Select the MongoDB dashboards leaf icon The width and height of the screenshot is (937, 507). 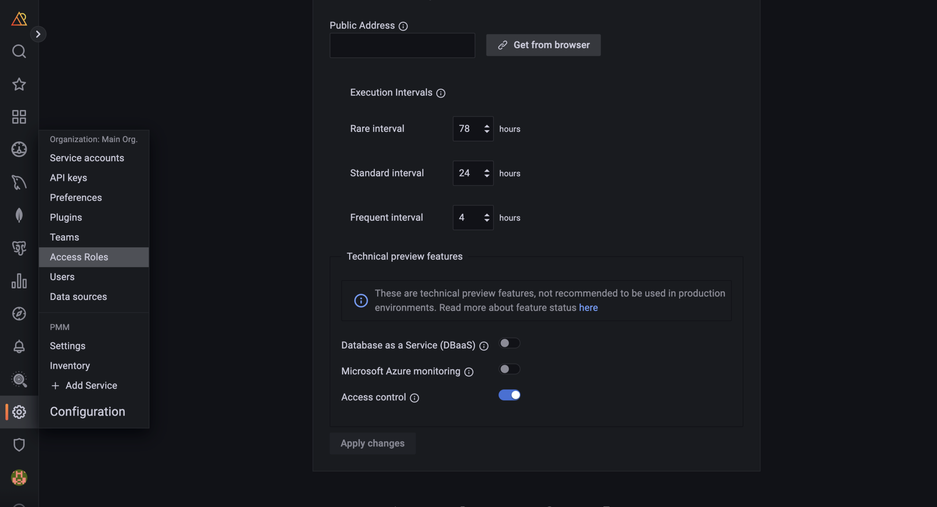(x=19, y=215)
